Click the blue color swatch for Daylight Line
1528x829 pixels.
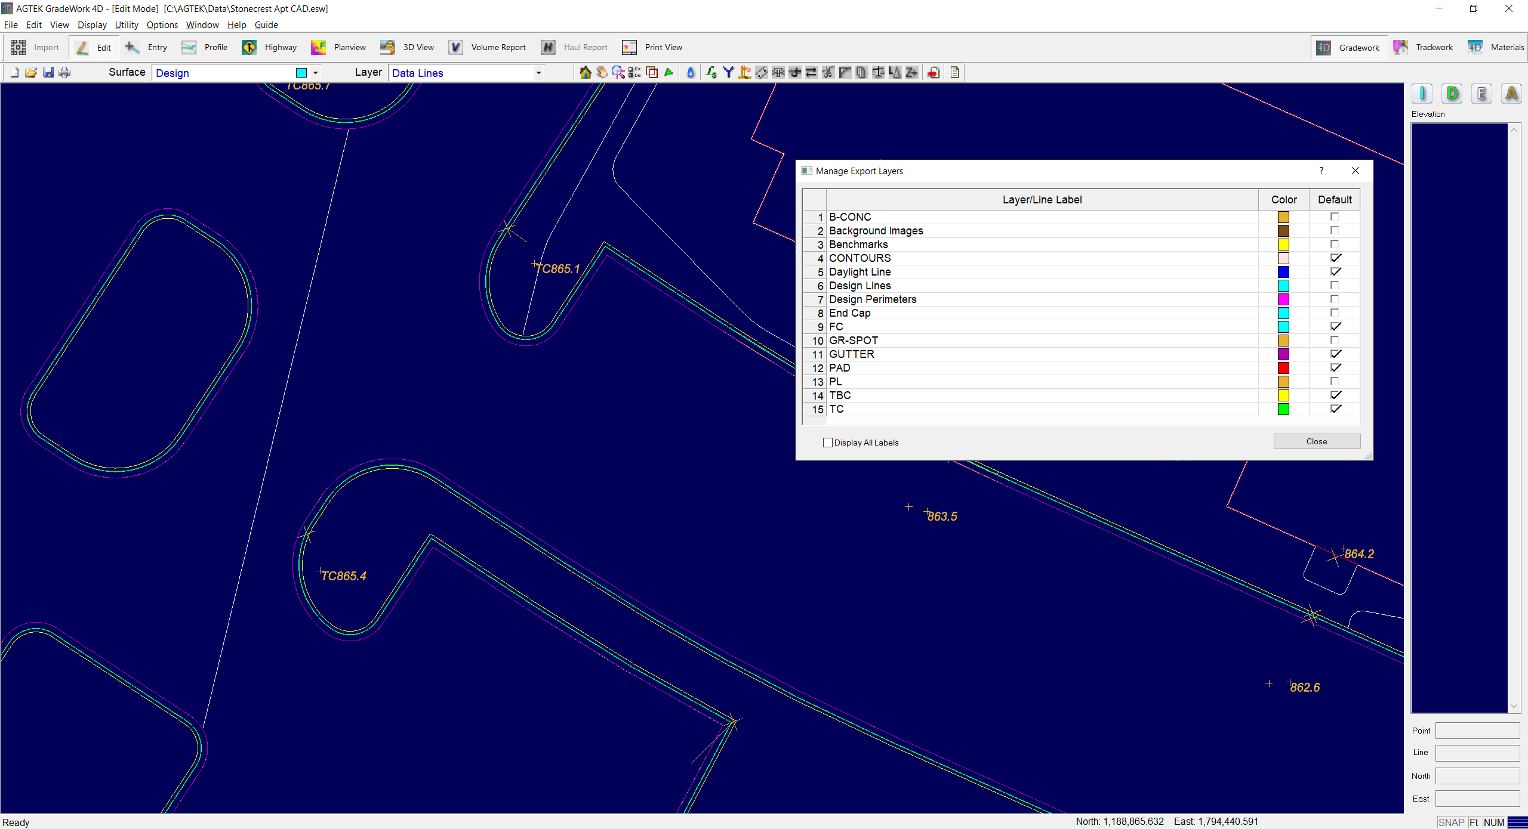pos(1283,272)
